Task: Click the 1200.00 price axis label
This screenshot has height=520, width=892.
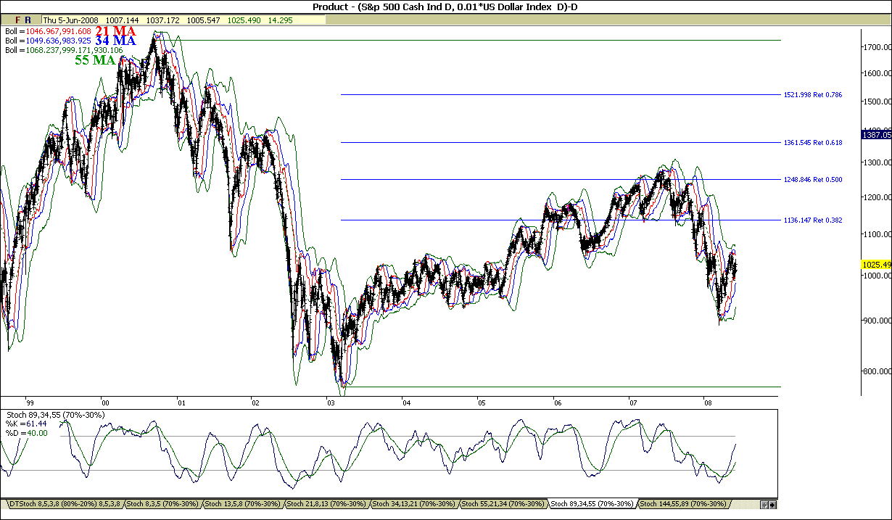Action: [877, 198]
